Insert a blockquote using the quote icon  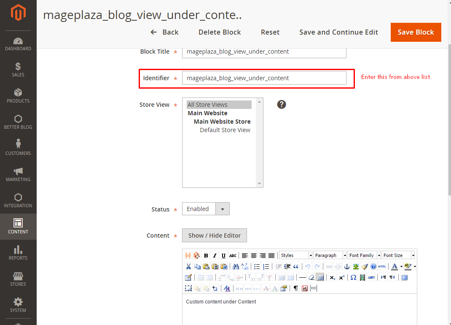tap(296, 266)
